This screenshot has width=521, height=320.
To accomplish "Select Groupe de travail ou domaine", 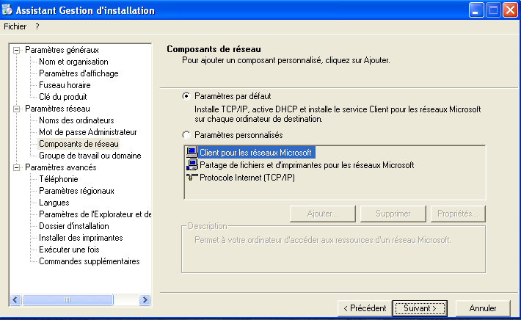I will tap(90, 156).
